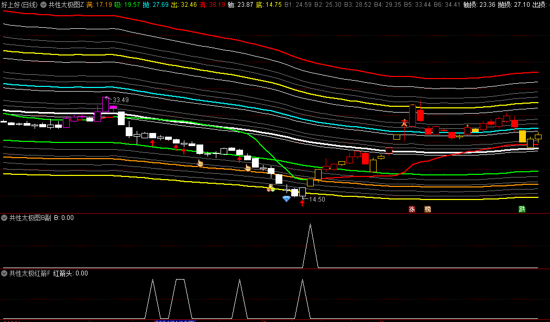Click the single spike in 共性太极图B副 panel
The height and width of the screenshot is (322, 550).
[311, 246]
